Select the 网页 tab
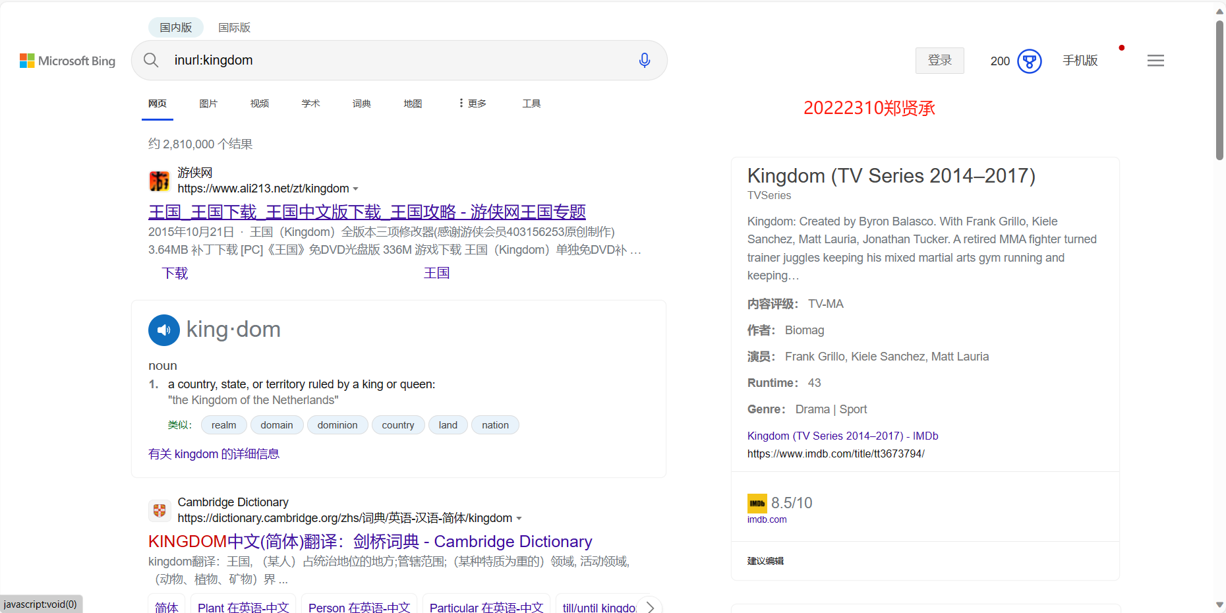This screenshot has width=1226, height=613. click(x=158, y=103)
